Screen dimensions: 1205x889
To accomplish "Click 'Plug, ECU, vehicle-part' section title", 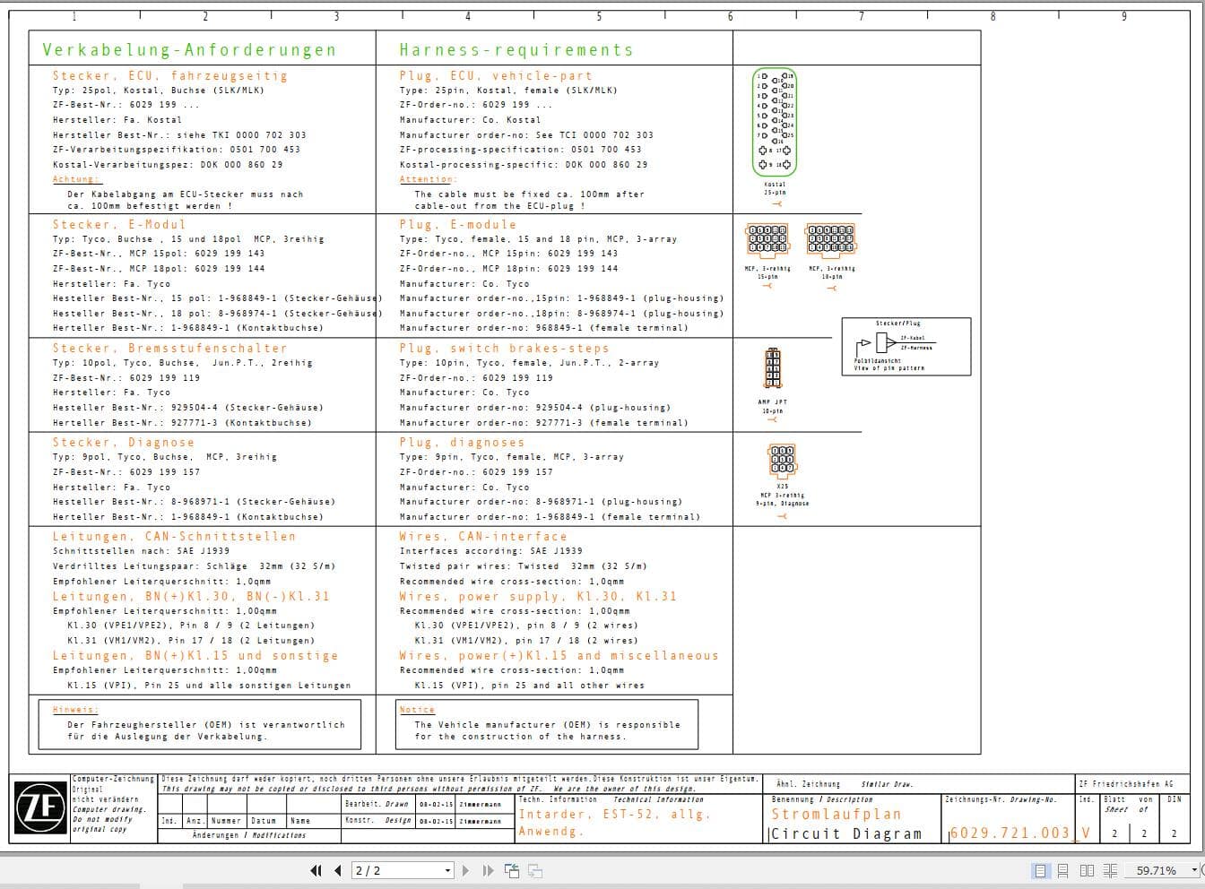I will click(496, 76).
